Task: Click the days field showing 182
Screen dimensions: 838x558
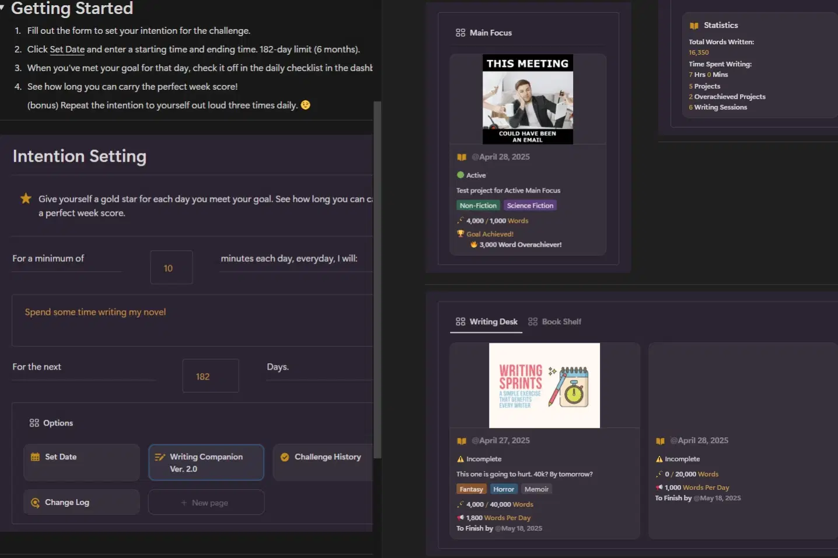Action: tap(210, 377)
